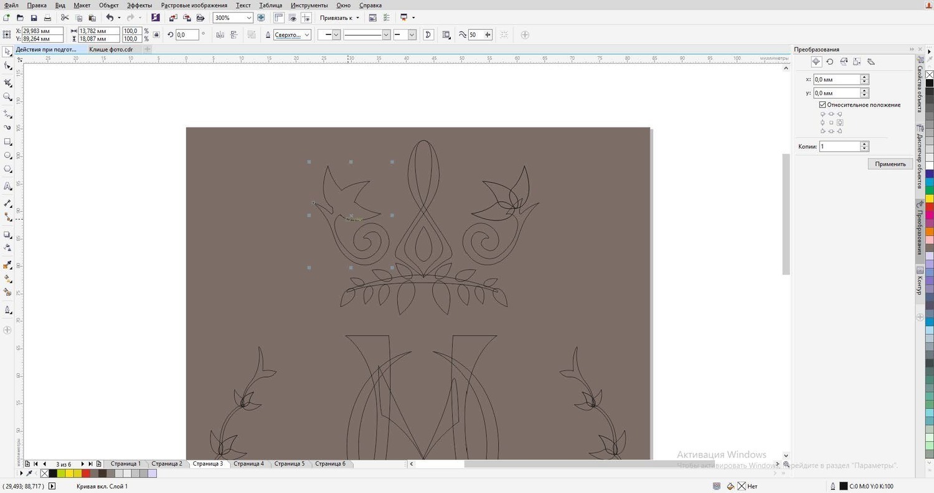Open the Растровые изображения menu
Image resolution: width=934 pixels, height=493 pixels.
[x=194, y=5]
